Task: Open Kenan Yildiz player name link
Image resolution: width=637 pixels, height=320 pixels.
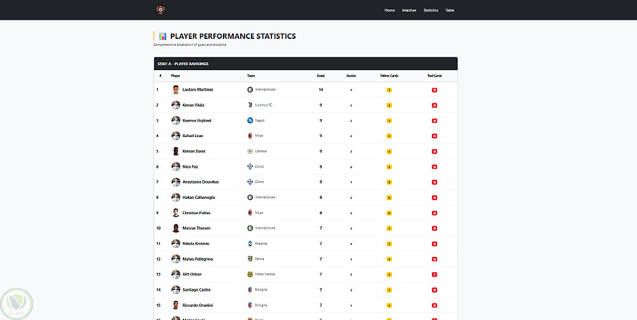Action: tap(193, 105)
